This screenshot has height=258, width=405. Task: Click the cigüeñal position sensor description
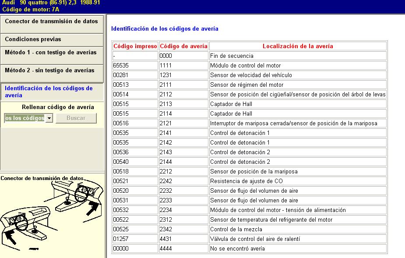[x=298, y=94]
